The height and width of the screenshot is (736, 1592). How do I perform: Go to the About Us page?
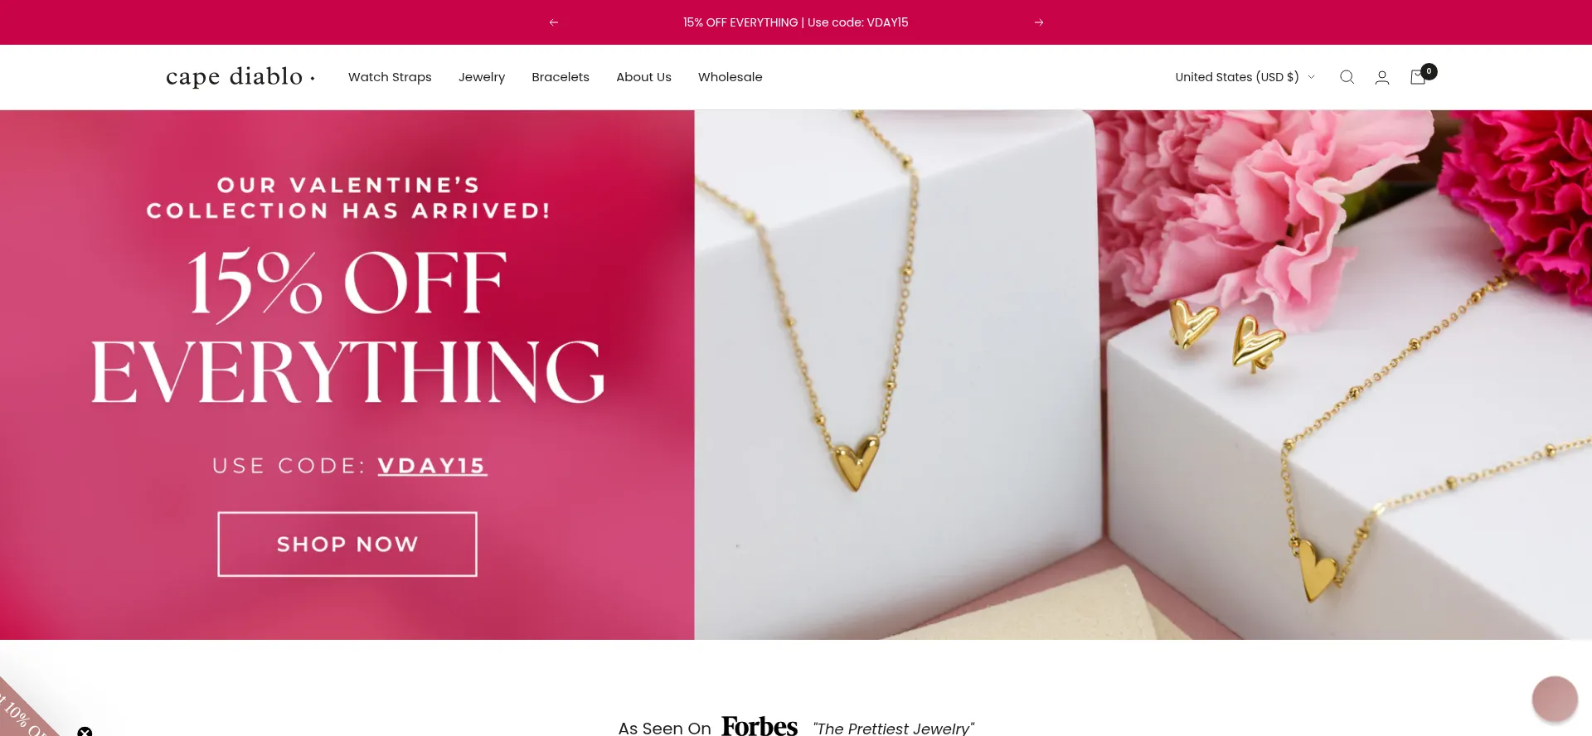click(643, 77)
